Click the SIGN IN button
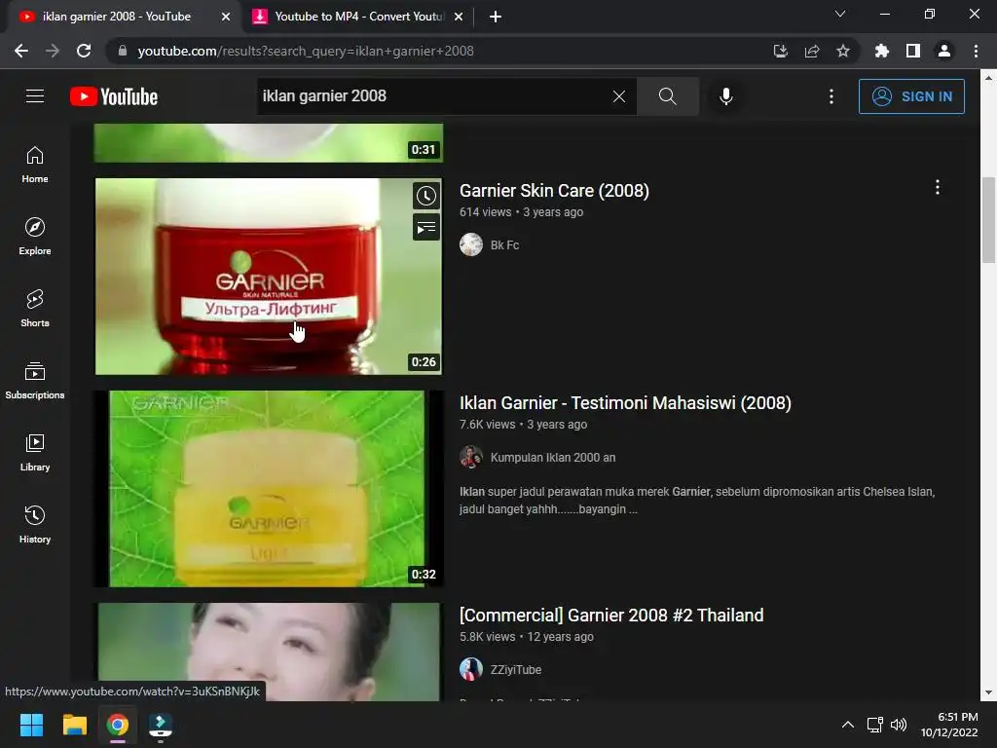Image resolution: width=997 pixels, height=748 pixels. [911, 96]
